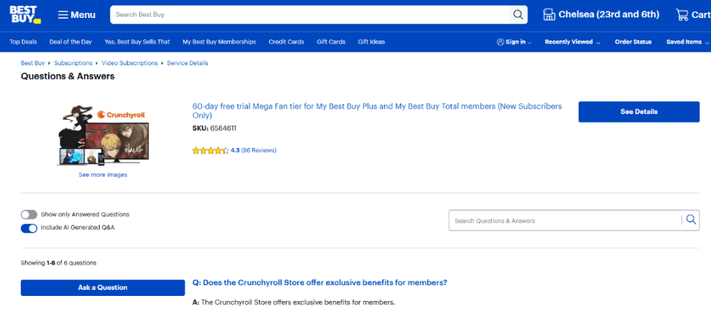Click the Video Subscriptions breadcrumb
Viewport: 711px width, 311px height.
click(x=130, y=63)
